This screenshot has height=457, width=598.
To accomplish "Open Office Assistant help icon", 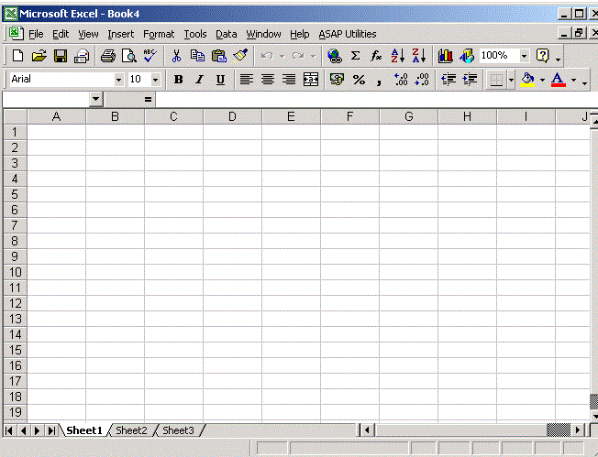I will [x=542, y=56].
